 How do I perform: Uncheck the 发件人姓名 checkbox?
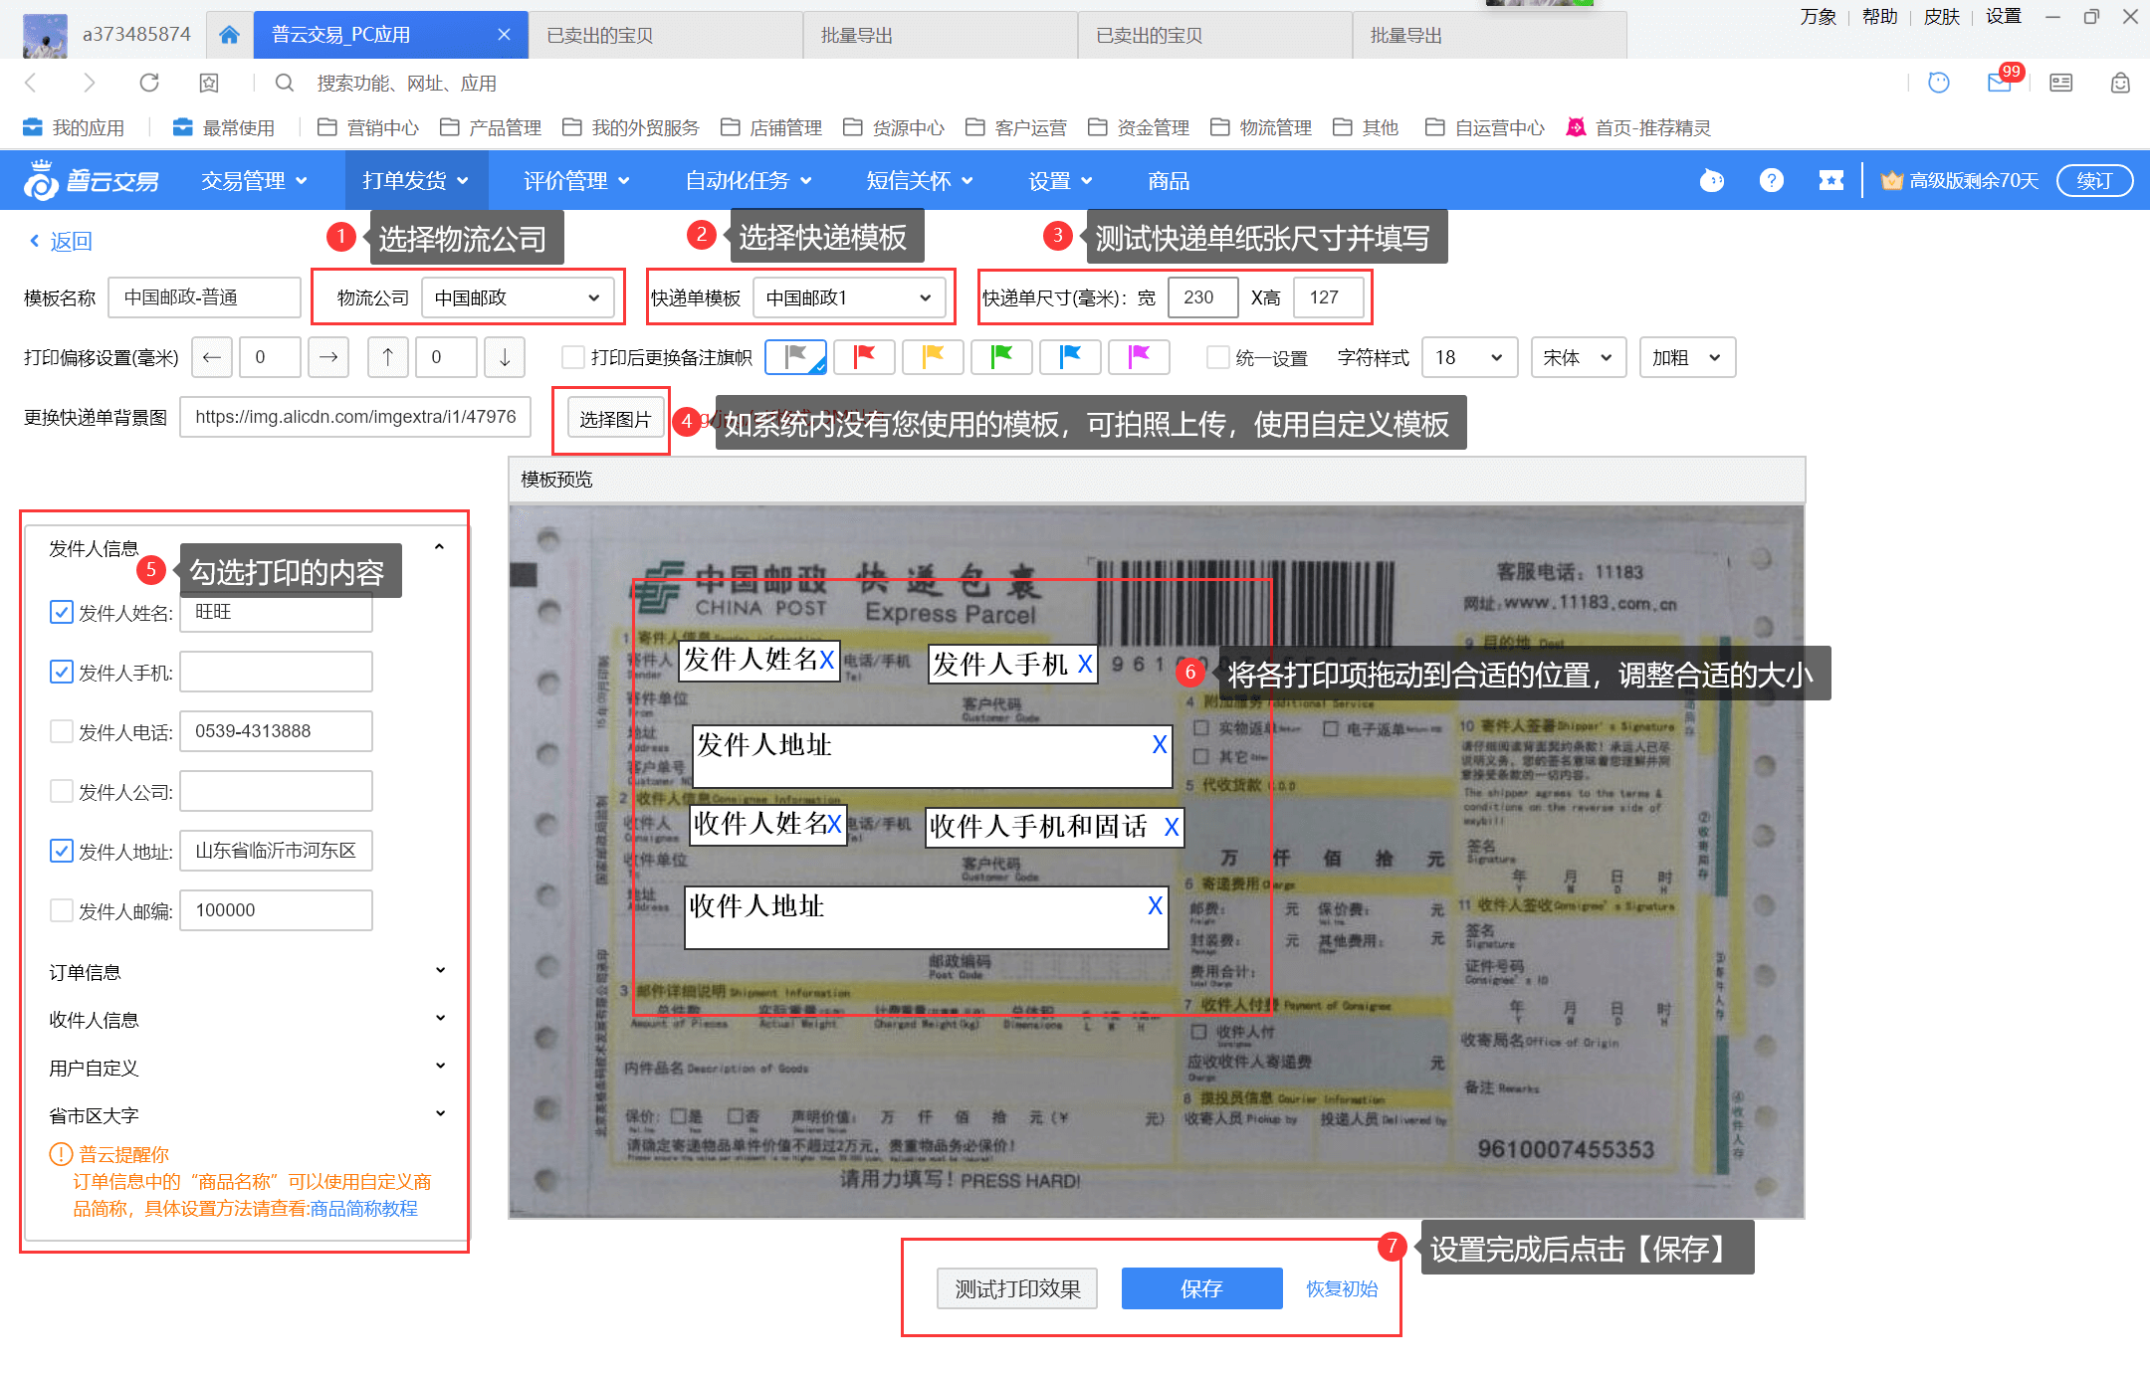point(62,612)
